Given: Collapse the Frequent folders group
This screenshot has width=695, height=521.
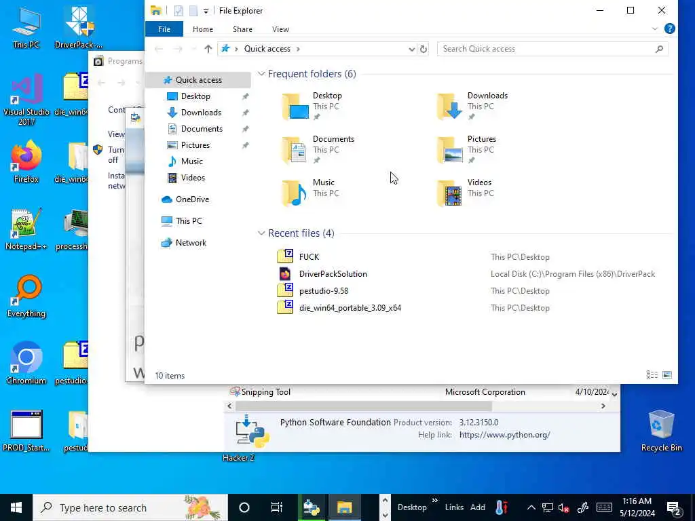Looking at the screenshot, I should 261,74.
